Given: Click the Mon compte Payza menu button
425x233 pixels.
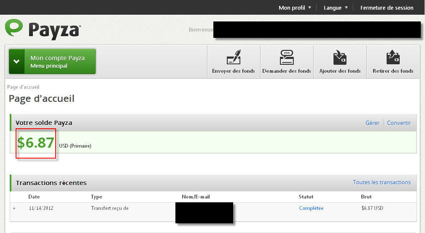Looking at the screenshot, I should tap(52, 61).
